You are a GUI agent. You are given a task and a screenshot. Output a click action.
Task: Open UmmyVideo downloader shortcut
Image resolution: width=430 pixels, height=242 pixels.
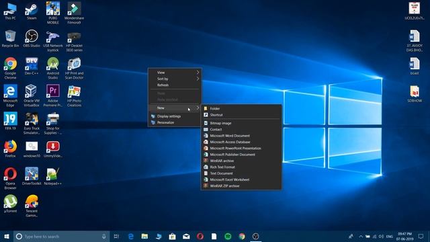53,149
